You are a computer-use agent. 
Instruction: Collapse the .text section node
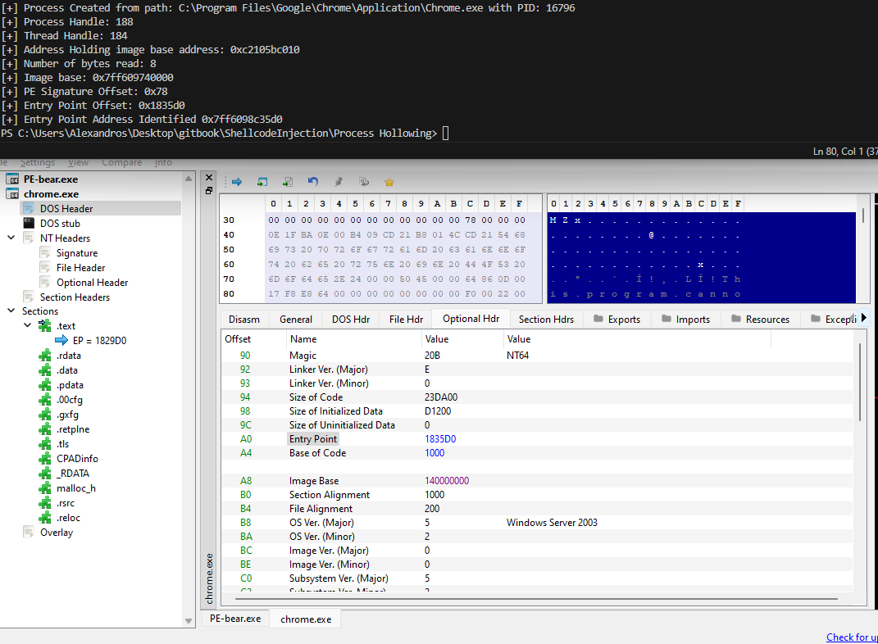(x=28, y=326)
